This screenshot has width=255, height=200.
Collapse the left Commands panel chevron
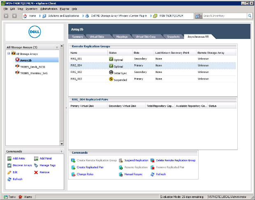[62, 151]
